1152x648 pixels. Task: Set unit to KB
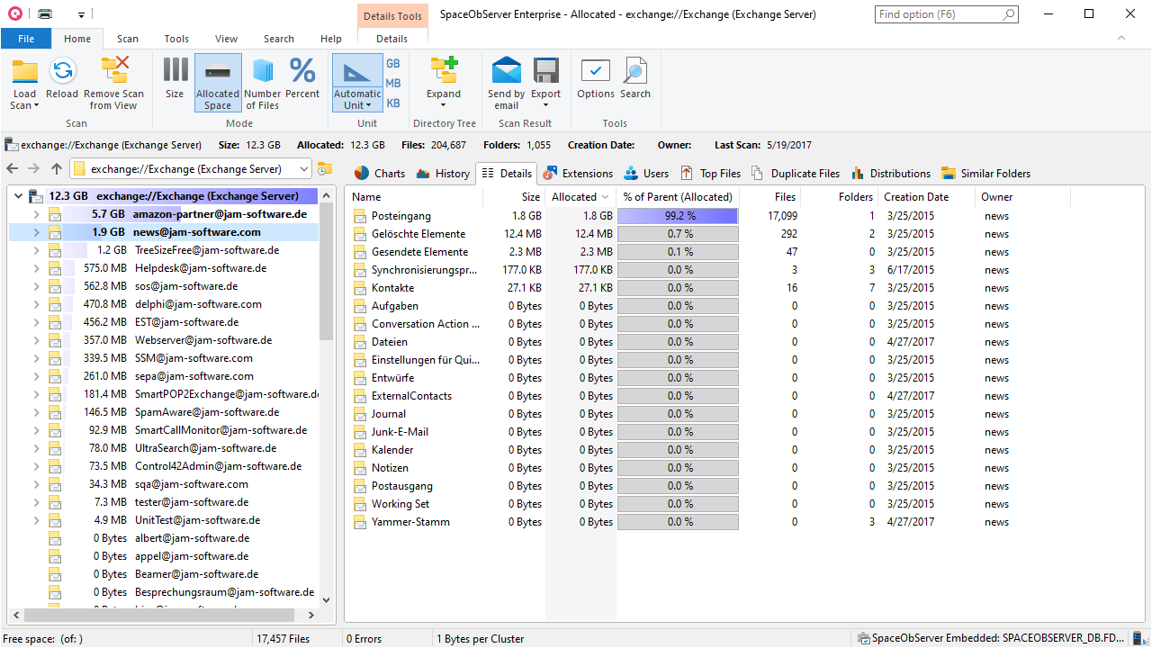click(x=393, y=103)
